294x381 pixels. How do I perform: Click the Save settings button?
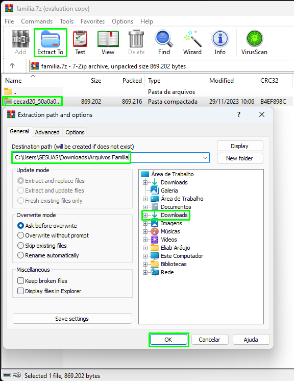click(72, 319)
